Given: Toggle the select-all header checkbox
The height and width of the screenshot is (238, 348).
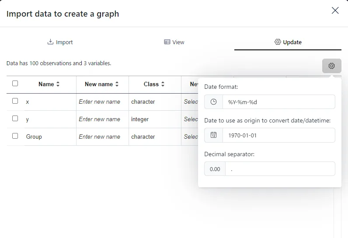Looking at the screenshot, I should coord(15,84).
